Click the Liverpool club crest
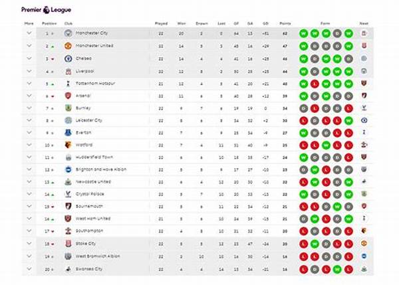Screen dimensions: 399x285 (x=68, y=72)
